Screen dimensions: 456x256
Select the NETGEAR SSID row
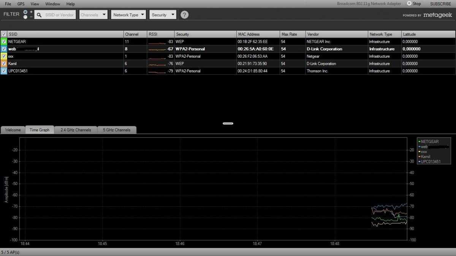[228, 41]
